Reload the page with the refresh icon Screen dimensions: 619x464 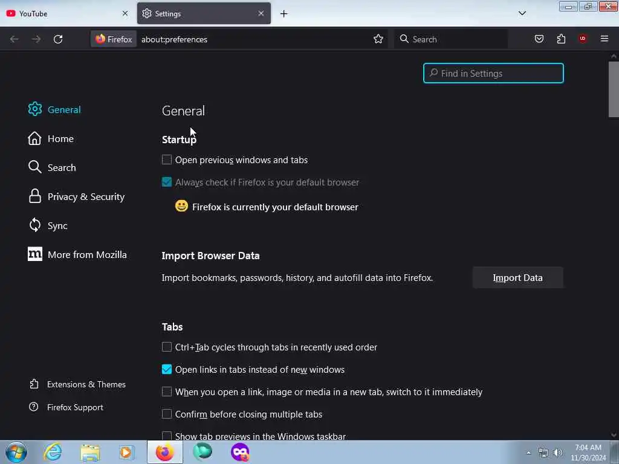point(58,39)
